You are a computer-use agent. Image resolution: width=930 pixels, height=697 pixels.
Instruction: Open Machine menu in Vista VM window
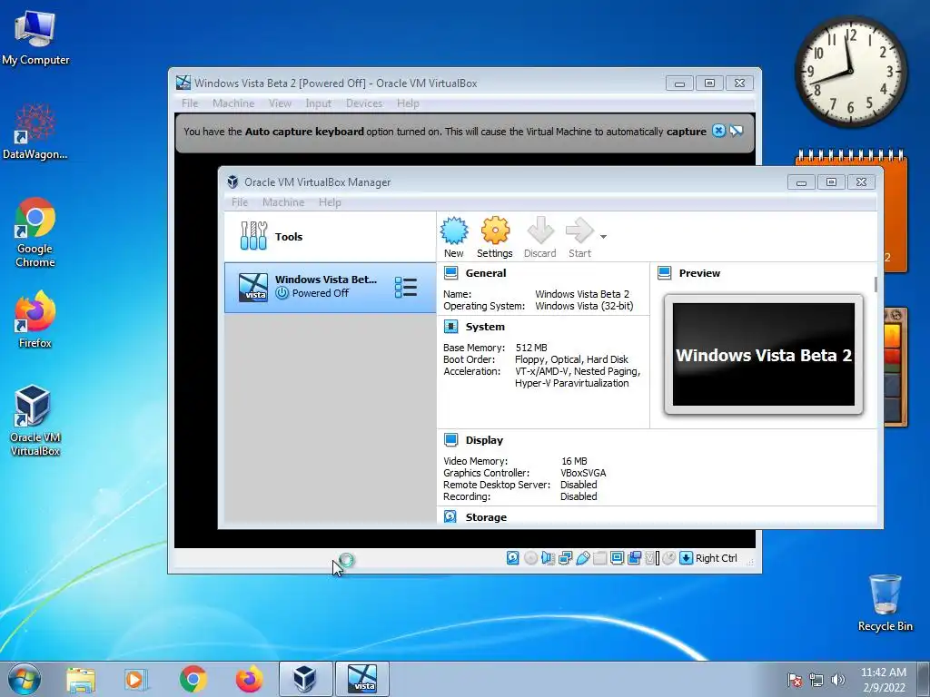click(x=233, y=103)
